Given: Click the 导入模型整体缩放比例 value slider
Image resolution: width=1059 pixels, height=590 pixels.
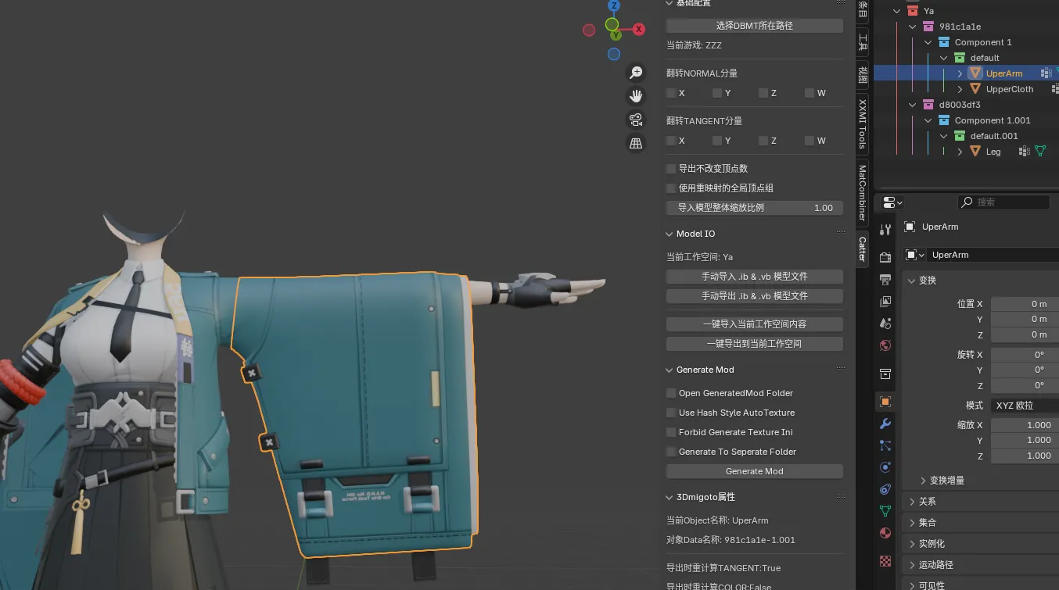Looking at the screenshot, I should point(755,208).
